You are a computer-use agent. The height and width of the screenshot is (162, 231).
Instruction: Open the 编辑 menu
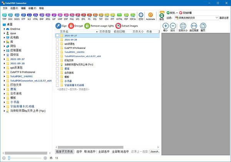coord(23,8)
